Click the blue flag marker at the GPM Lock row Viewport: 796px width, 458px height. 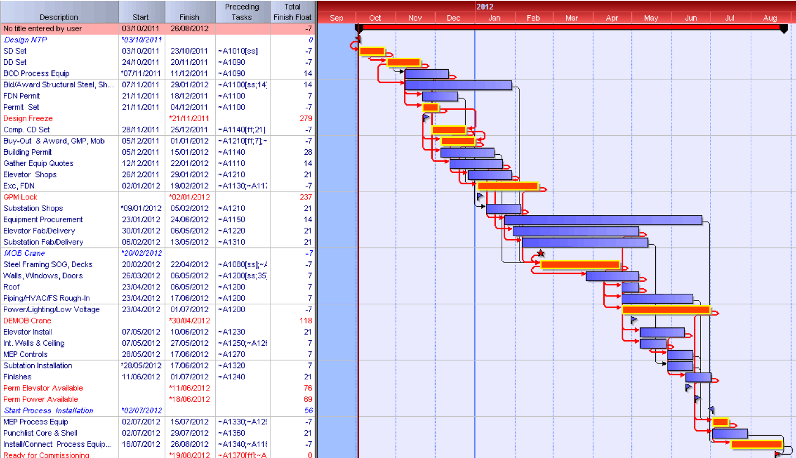[x=479, y=196]
